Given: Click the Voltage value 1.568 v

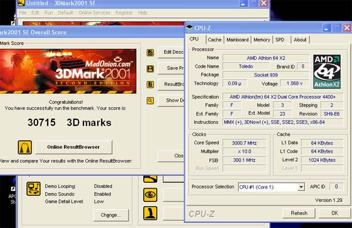Looking at the screenshot, I should 295,83.
